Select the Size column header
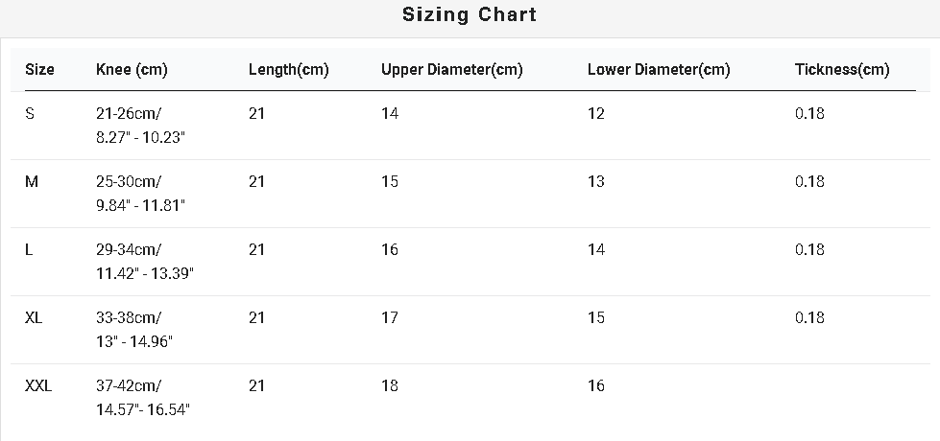Image resolution: width=940 pixels, height=441 pixels. [x=39, y=69]
